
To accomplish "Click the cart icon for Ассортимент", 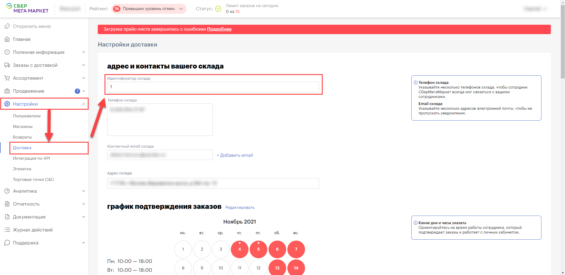I will (7, 78).
